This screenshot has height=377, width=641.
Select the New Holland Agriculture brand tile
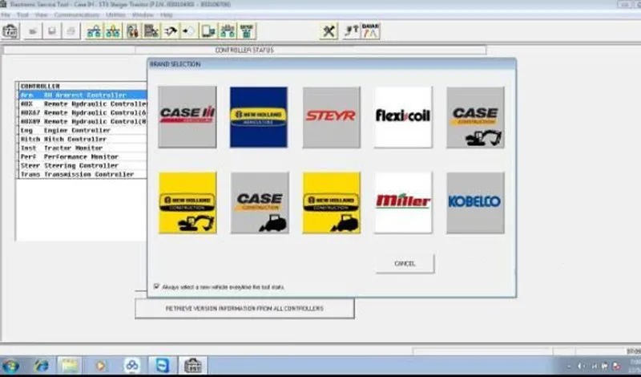click(259, 117)
